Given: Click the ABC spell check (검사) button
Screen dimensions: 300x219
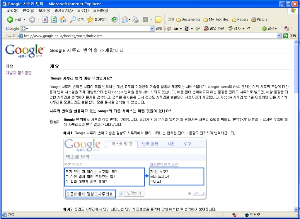Looking at the screenshot, I should click(x=235, y=28).
